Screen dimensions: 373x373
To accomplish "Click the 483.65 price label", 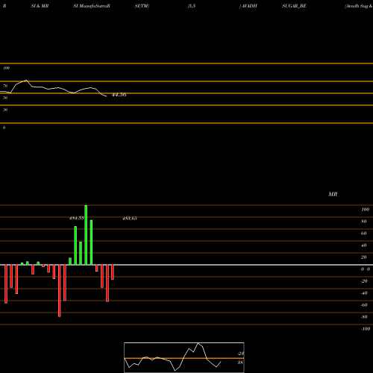I will [130, 219].
